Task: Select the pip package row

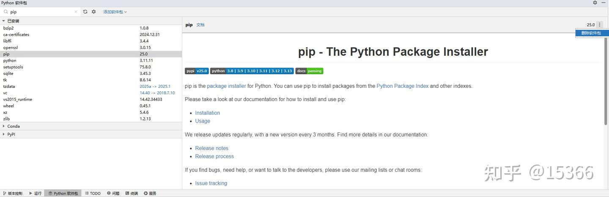Action: (x=91, y=54)
